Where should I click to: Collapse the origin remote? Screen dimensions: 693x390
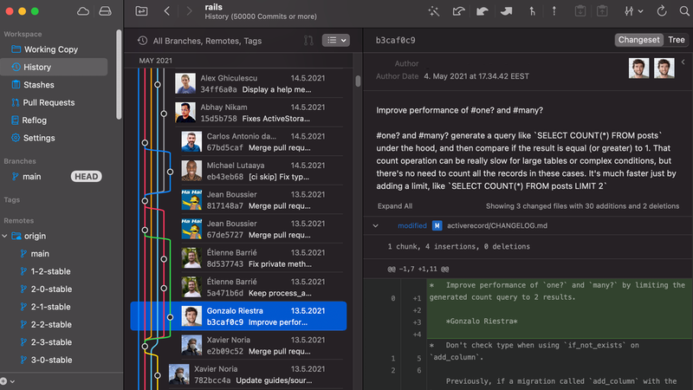[4, 236]
